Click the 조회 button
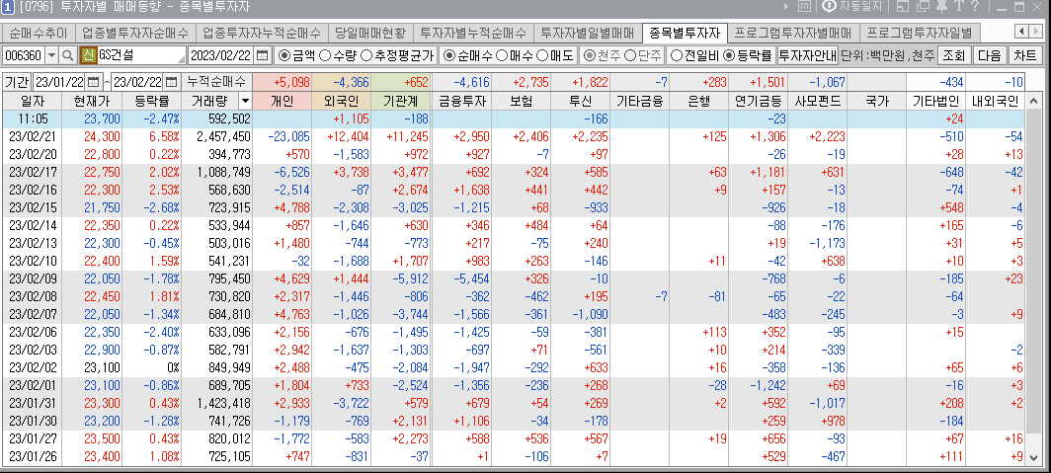 [953, 55]
